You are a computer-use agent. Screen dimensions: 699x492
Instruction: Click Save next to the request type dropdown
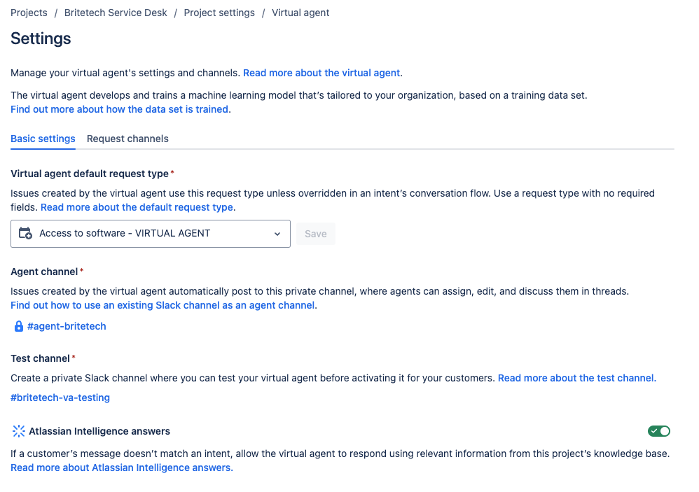pyautogui.click(x=315, y=233)
